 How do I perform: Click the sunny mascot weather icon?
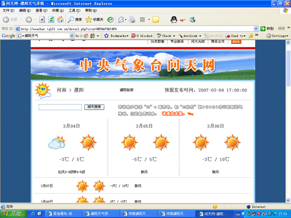pos(43,90)
